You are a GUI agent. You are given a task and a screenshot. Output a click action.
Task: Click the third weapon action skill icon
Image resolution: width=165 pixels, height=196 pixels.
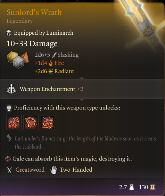pos(48,122)
